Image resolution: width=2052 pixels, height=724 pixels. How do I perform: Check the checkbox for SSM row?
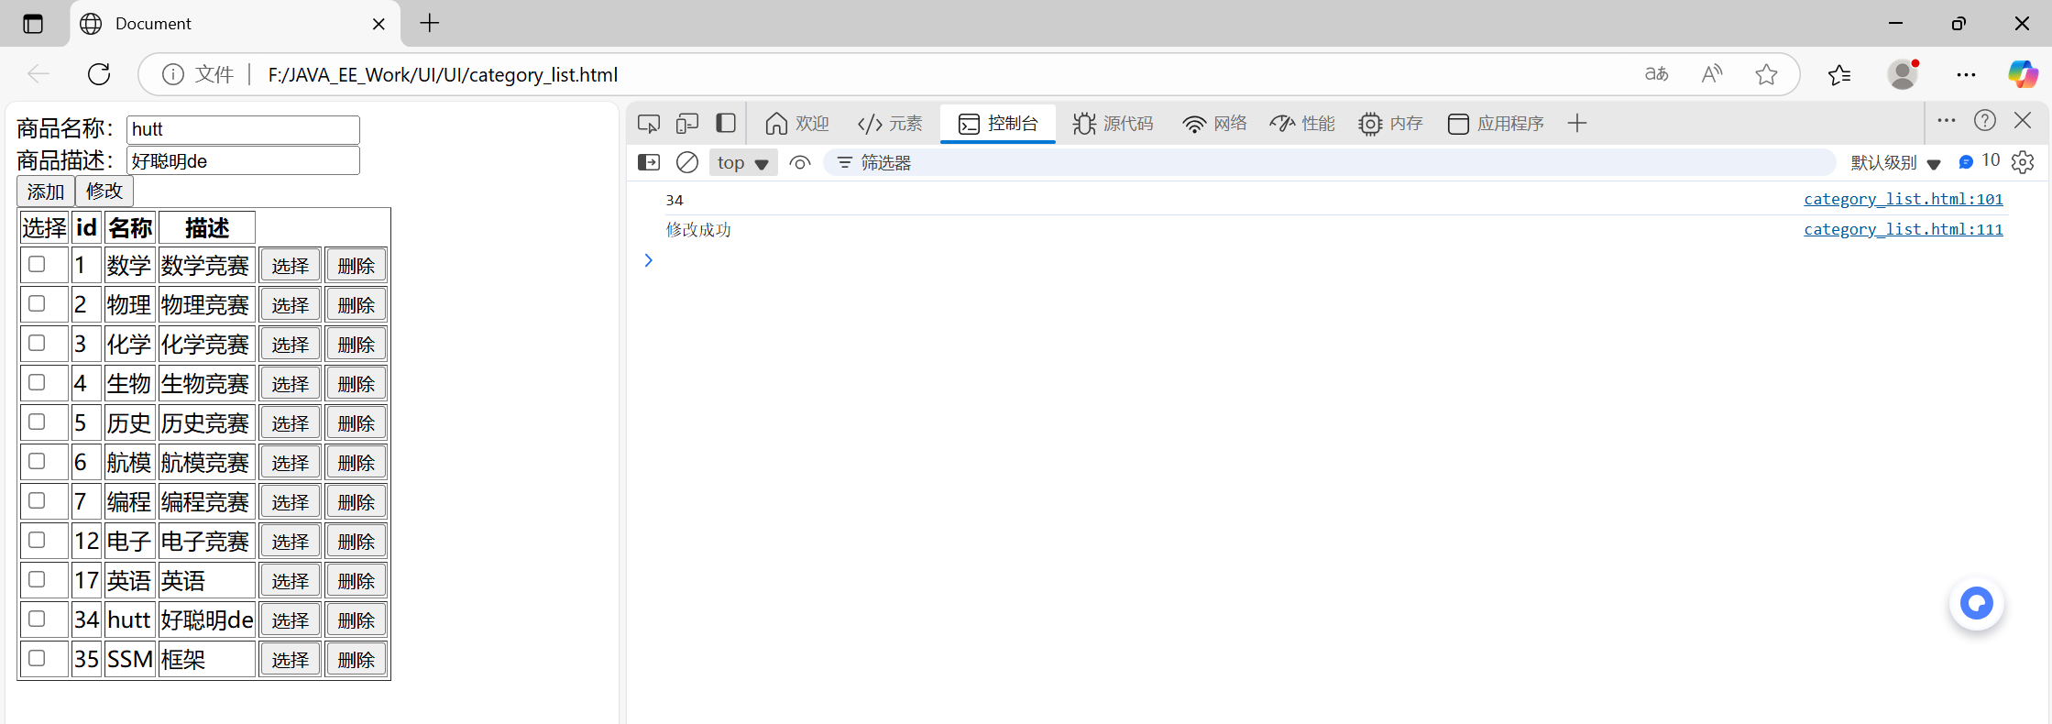[37, 658]
